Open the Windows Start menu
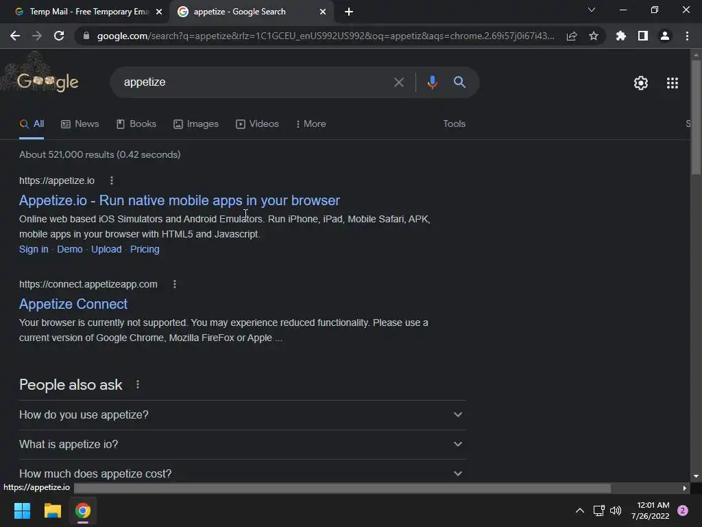Image resolution: width=702 pixels, height=527 pixels. (x=22, y=511)
